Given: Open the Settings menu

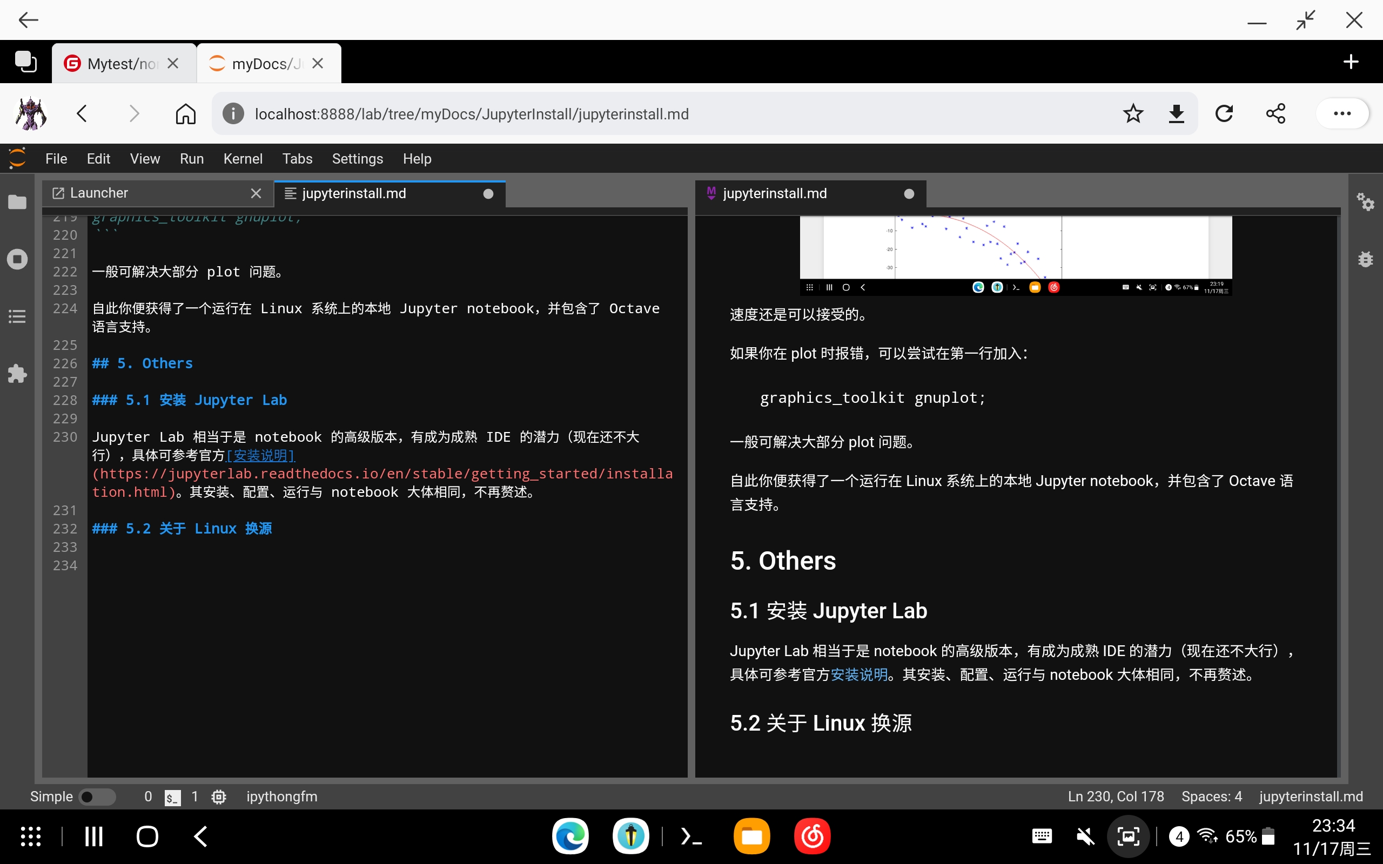Looking at the screenshot, I should pos(357,158).
